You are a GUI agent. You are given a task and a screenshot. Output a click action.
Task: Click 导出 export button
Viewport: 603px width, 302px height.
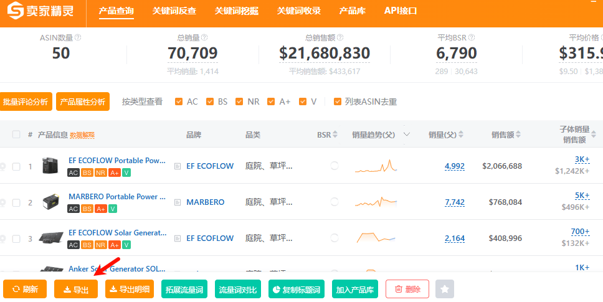[x=76, y=289]
